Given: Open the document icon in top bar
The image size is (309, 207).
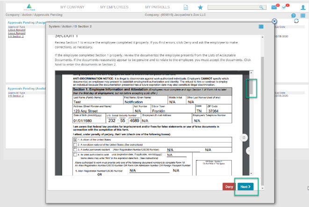Looking at the screenshot, I should pyautogui.click(x=186, y=7).
